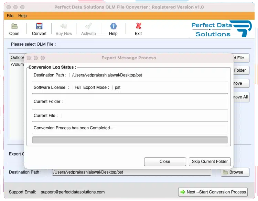Click the 'Current Folder :' label
Screen dimensions: 258x201
click(48, 102)
